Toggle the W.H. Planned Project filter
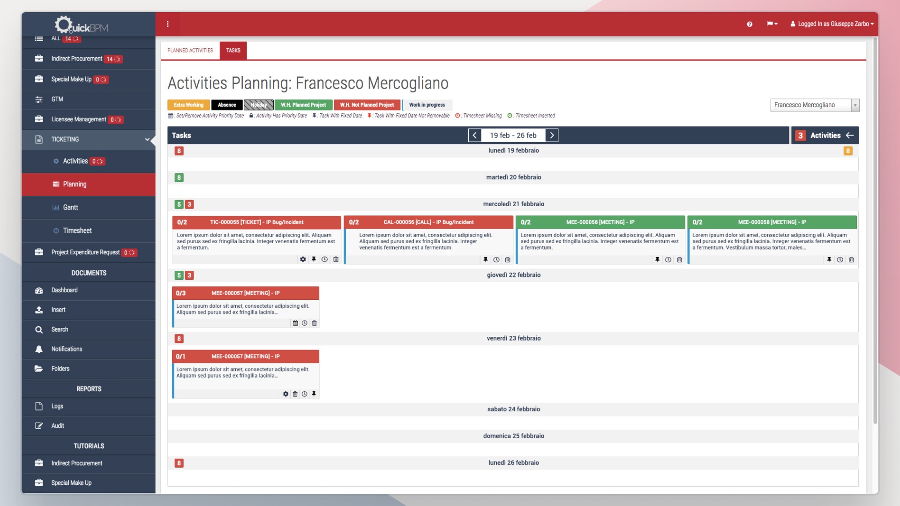900x506 pixels. (303, 105)
